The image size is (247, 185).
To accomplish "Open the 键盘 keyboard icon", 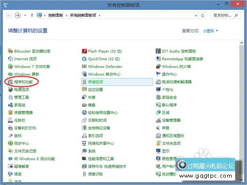I will 84,105.
